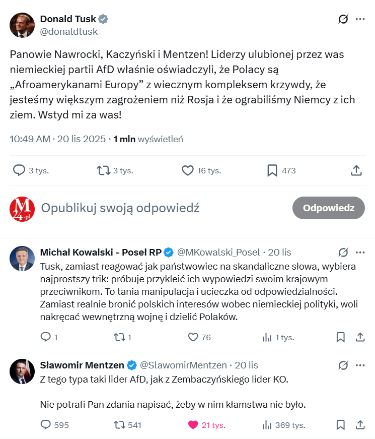Unlike Sławomir Mentzen's reply
The height and width of the screenshot is (439, 375).
[x=193, y=425]
